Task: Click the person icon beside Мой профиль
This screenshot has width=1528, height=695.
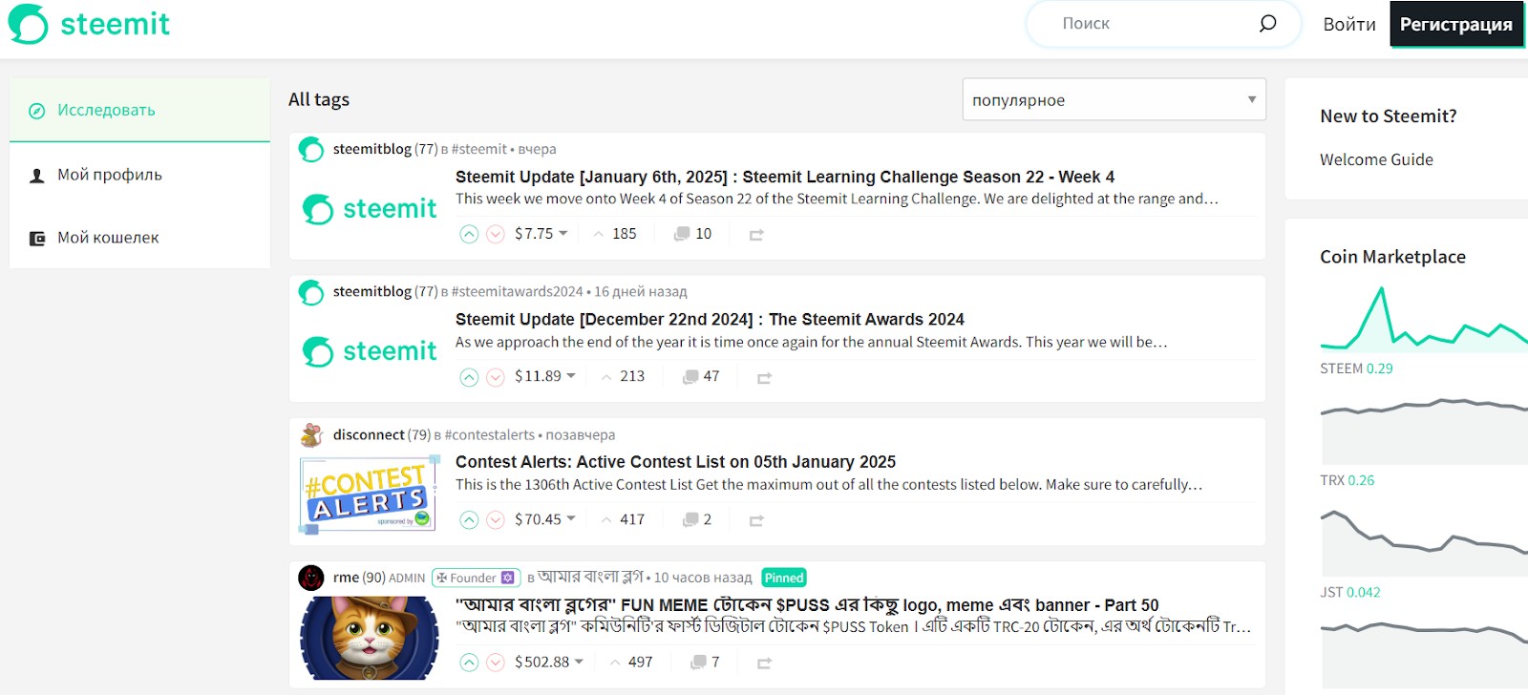Action: (37, 176)
